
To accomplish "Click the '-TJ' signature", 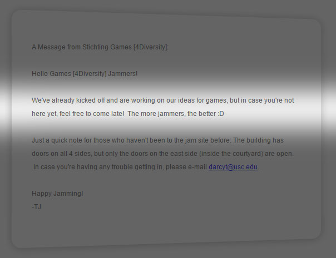I will pyautogui.click(x=36, y=207).
